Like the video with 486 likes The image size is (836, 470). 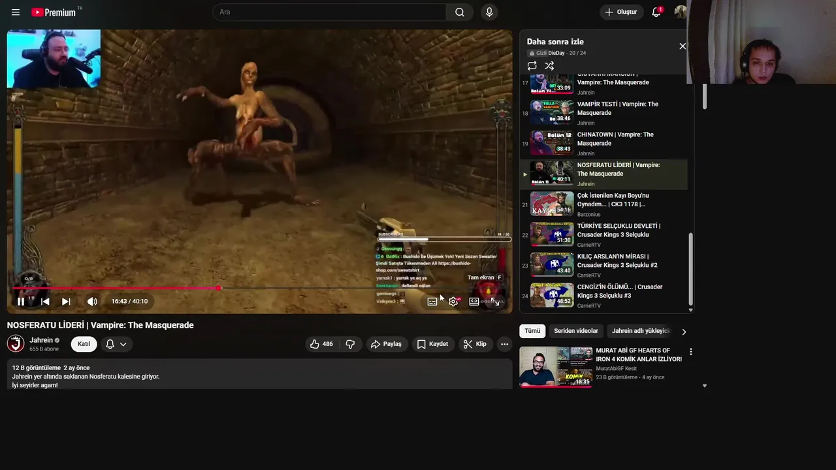323,344
